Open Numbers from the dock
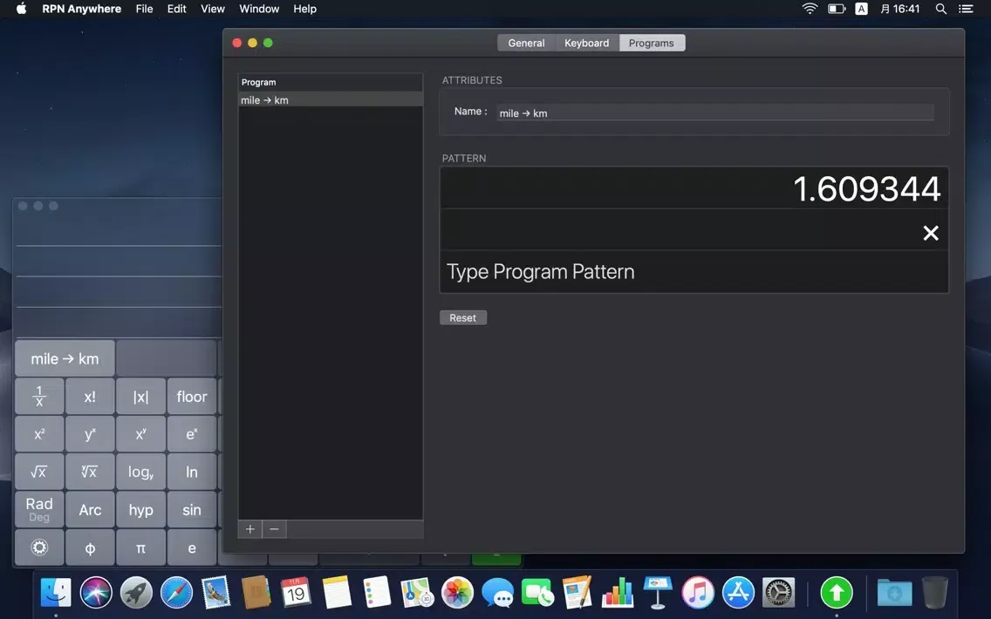 click(618, 593)
